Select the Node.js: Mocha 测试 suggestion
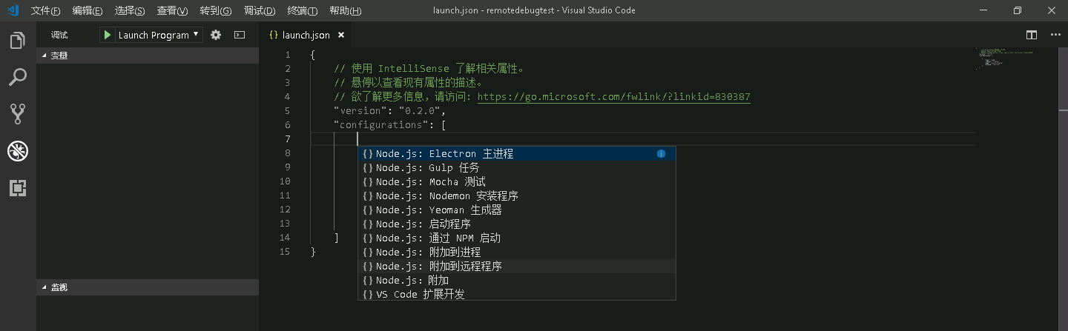Viewport: 1068px width, 331px height. [517, 182]
